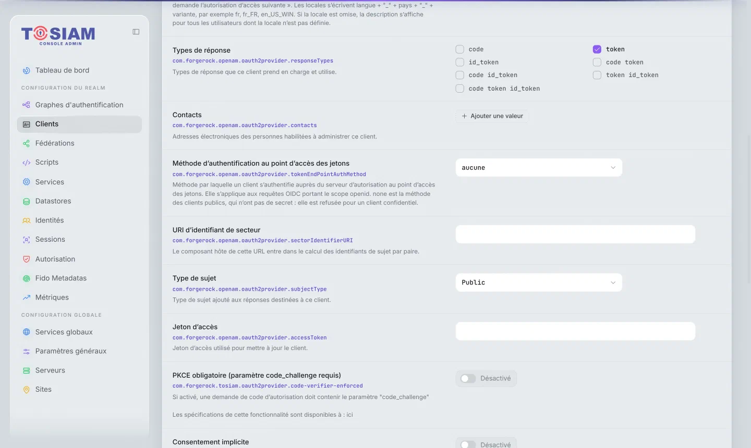Viewport: 751px width, 448px height.
Task: Click the tokenEndPointAuthMethod property key text
Action: (x=269, y=175)
